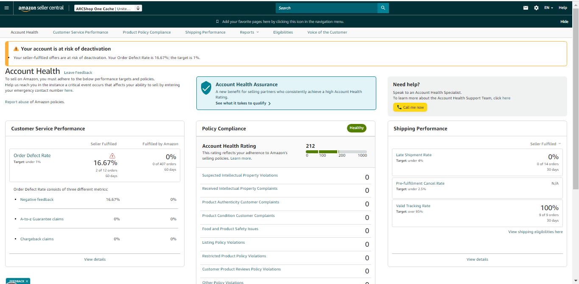Open Listing Policy Violations
Image resolution: width=579 pixels, height=284 pixels.
click(x=224, y=242)
